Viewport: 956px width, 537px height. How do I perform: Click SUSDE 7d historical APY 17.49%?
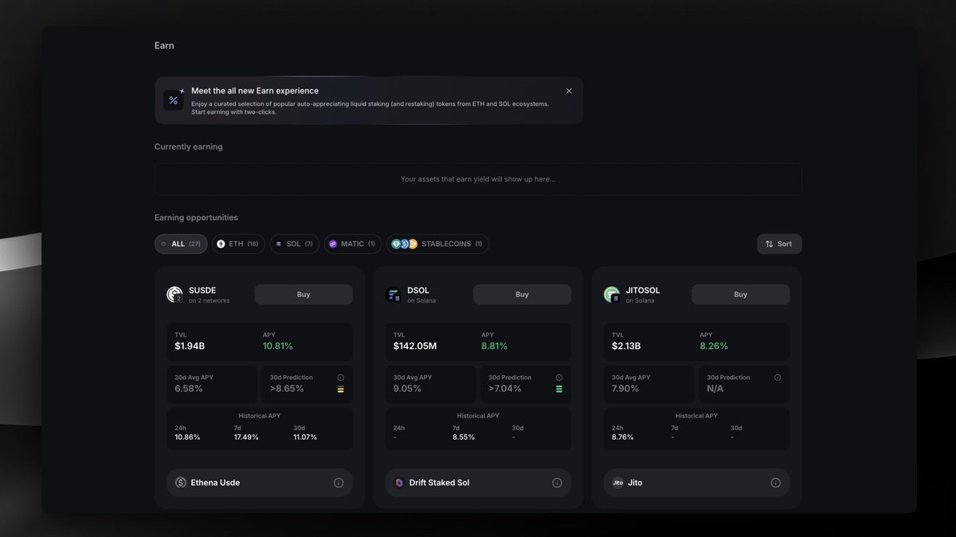click(x=246, y=437)
